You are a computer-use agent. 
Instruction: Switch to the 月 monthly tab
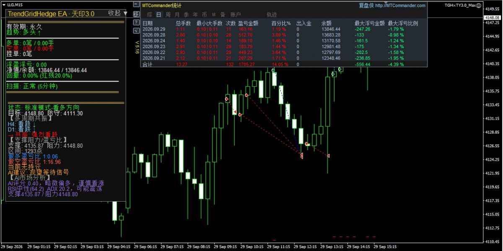(177, 15)
